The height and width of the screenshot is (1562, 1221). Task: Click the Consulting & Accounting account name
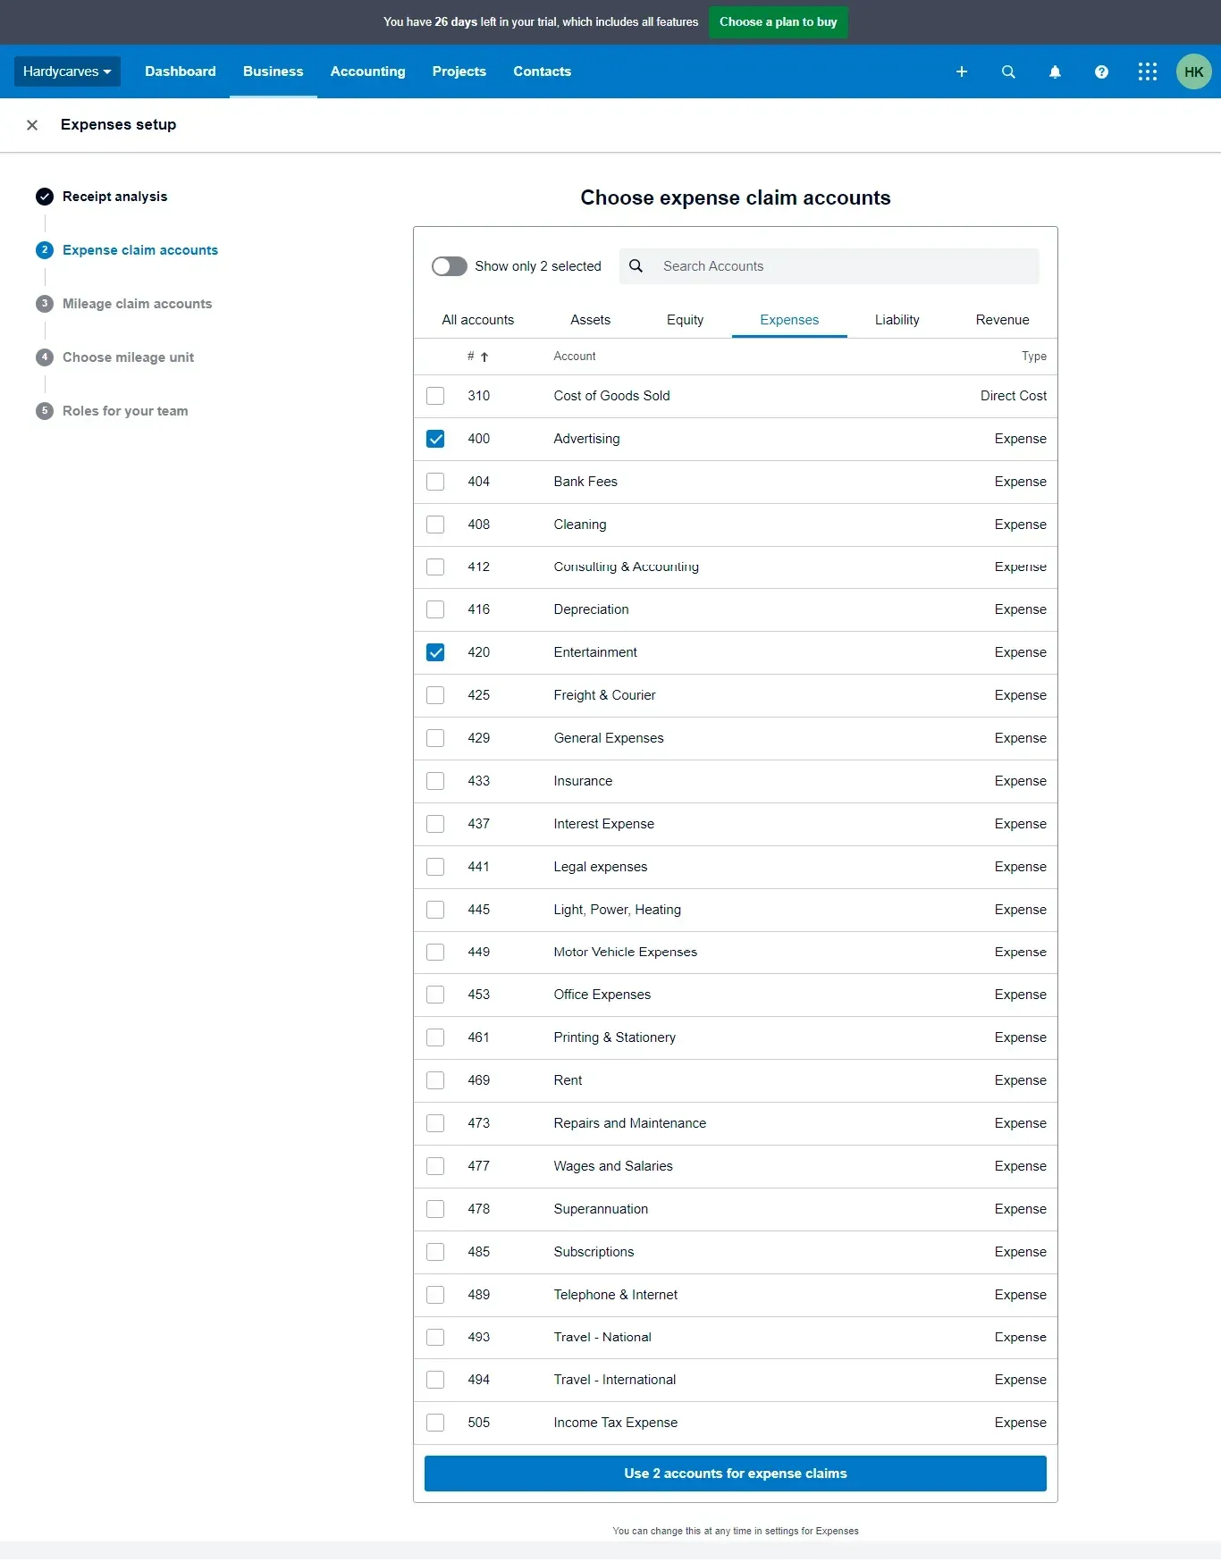(627, 567)
